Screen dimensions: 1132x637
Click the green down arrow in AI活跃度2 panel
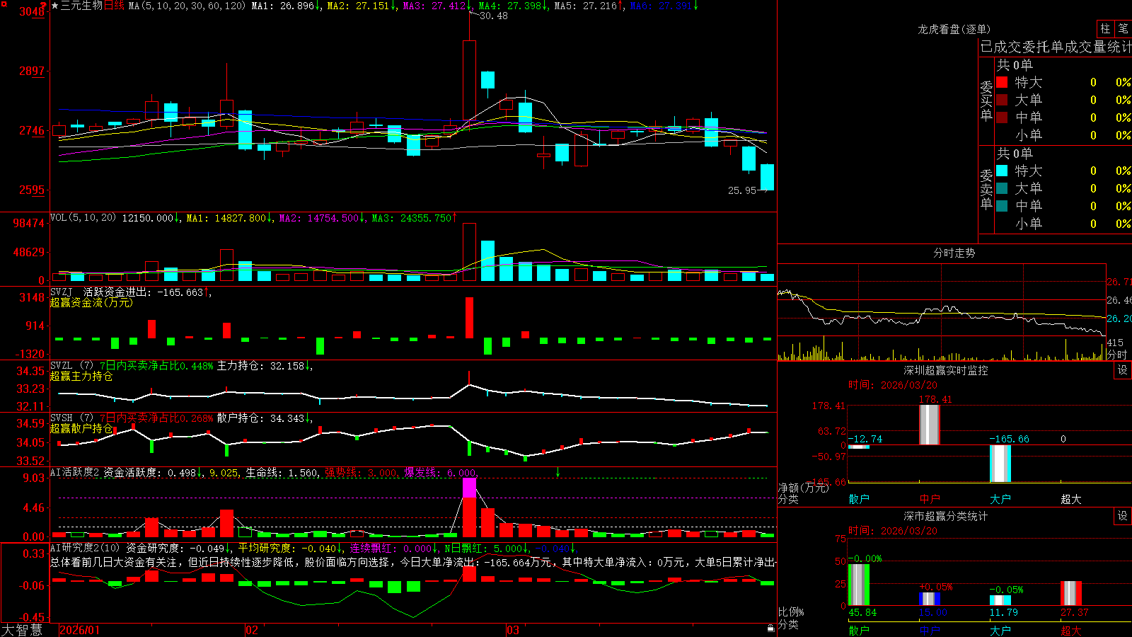click(x=558, y=472)
